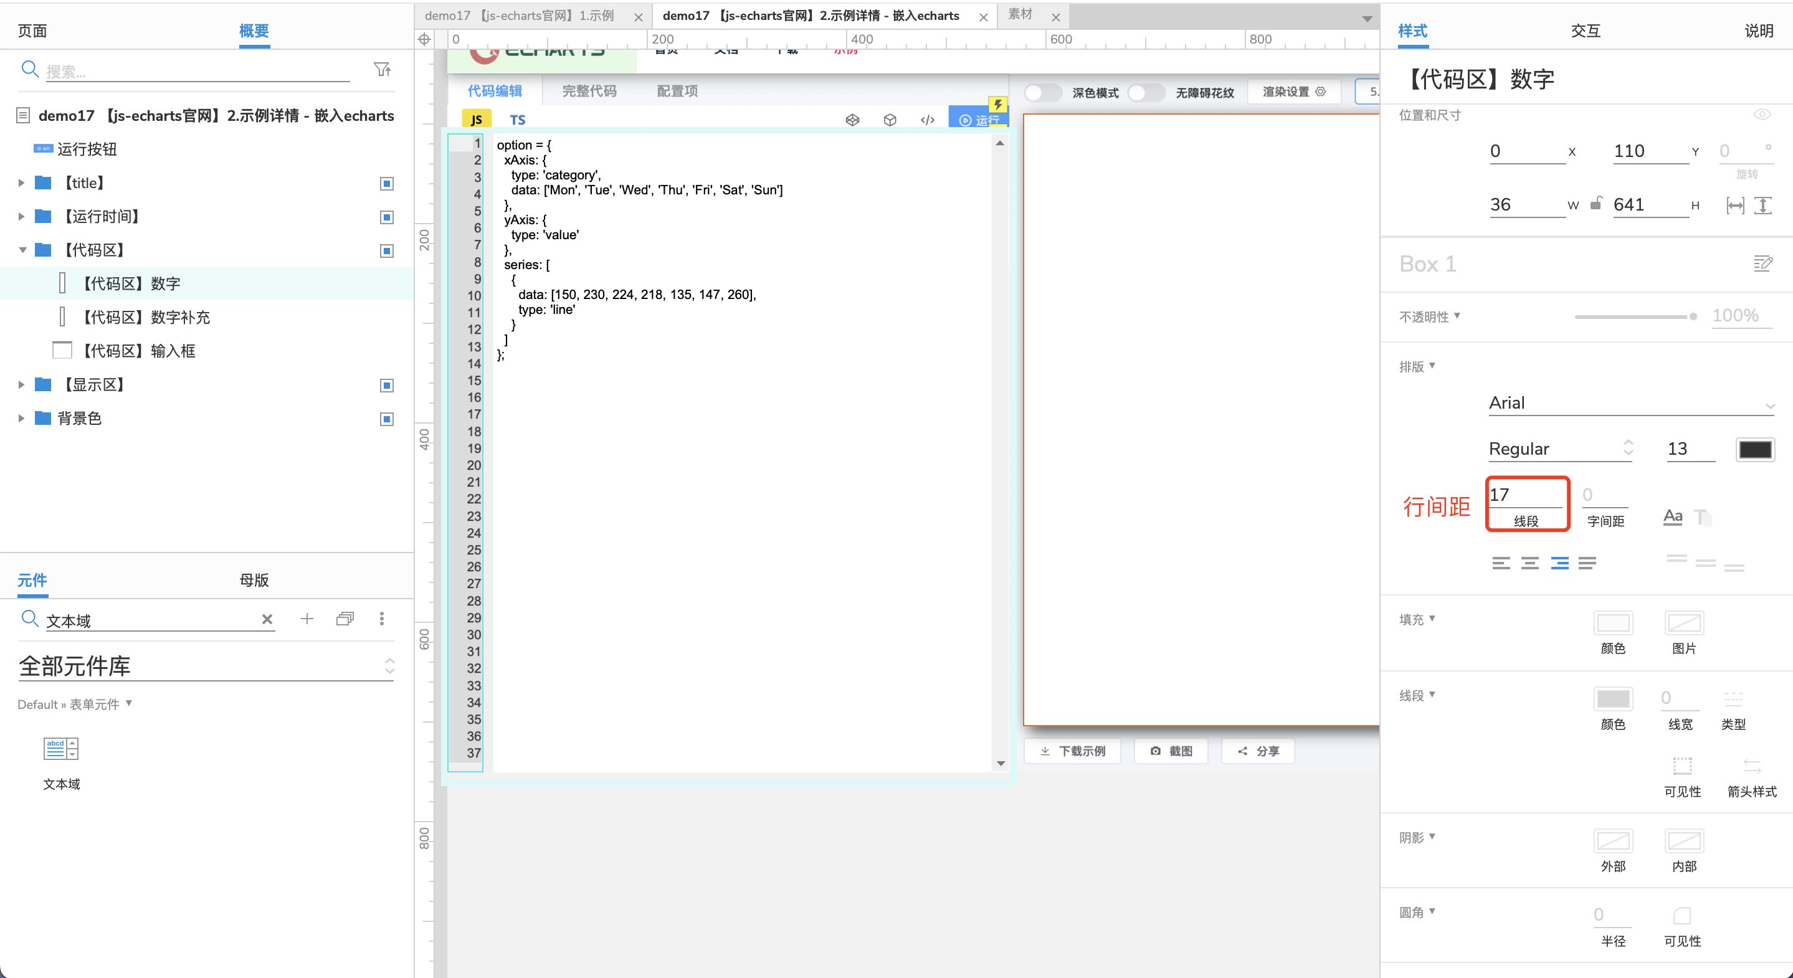Click the duplicate library icon
The width and height of the screenshot is (1793, 978).
(345, 619)
